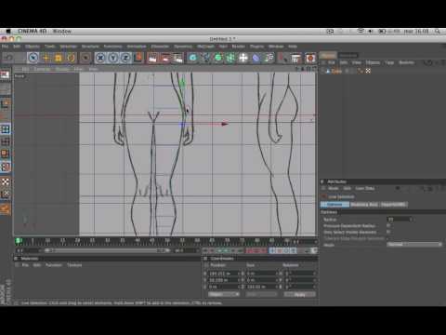Click the red record keyframe button
The height and width of the screenshot is (335, 446).
[x=249, y=250]
